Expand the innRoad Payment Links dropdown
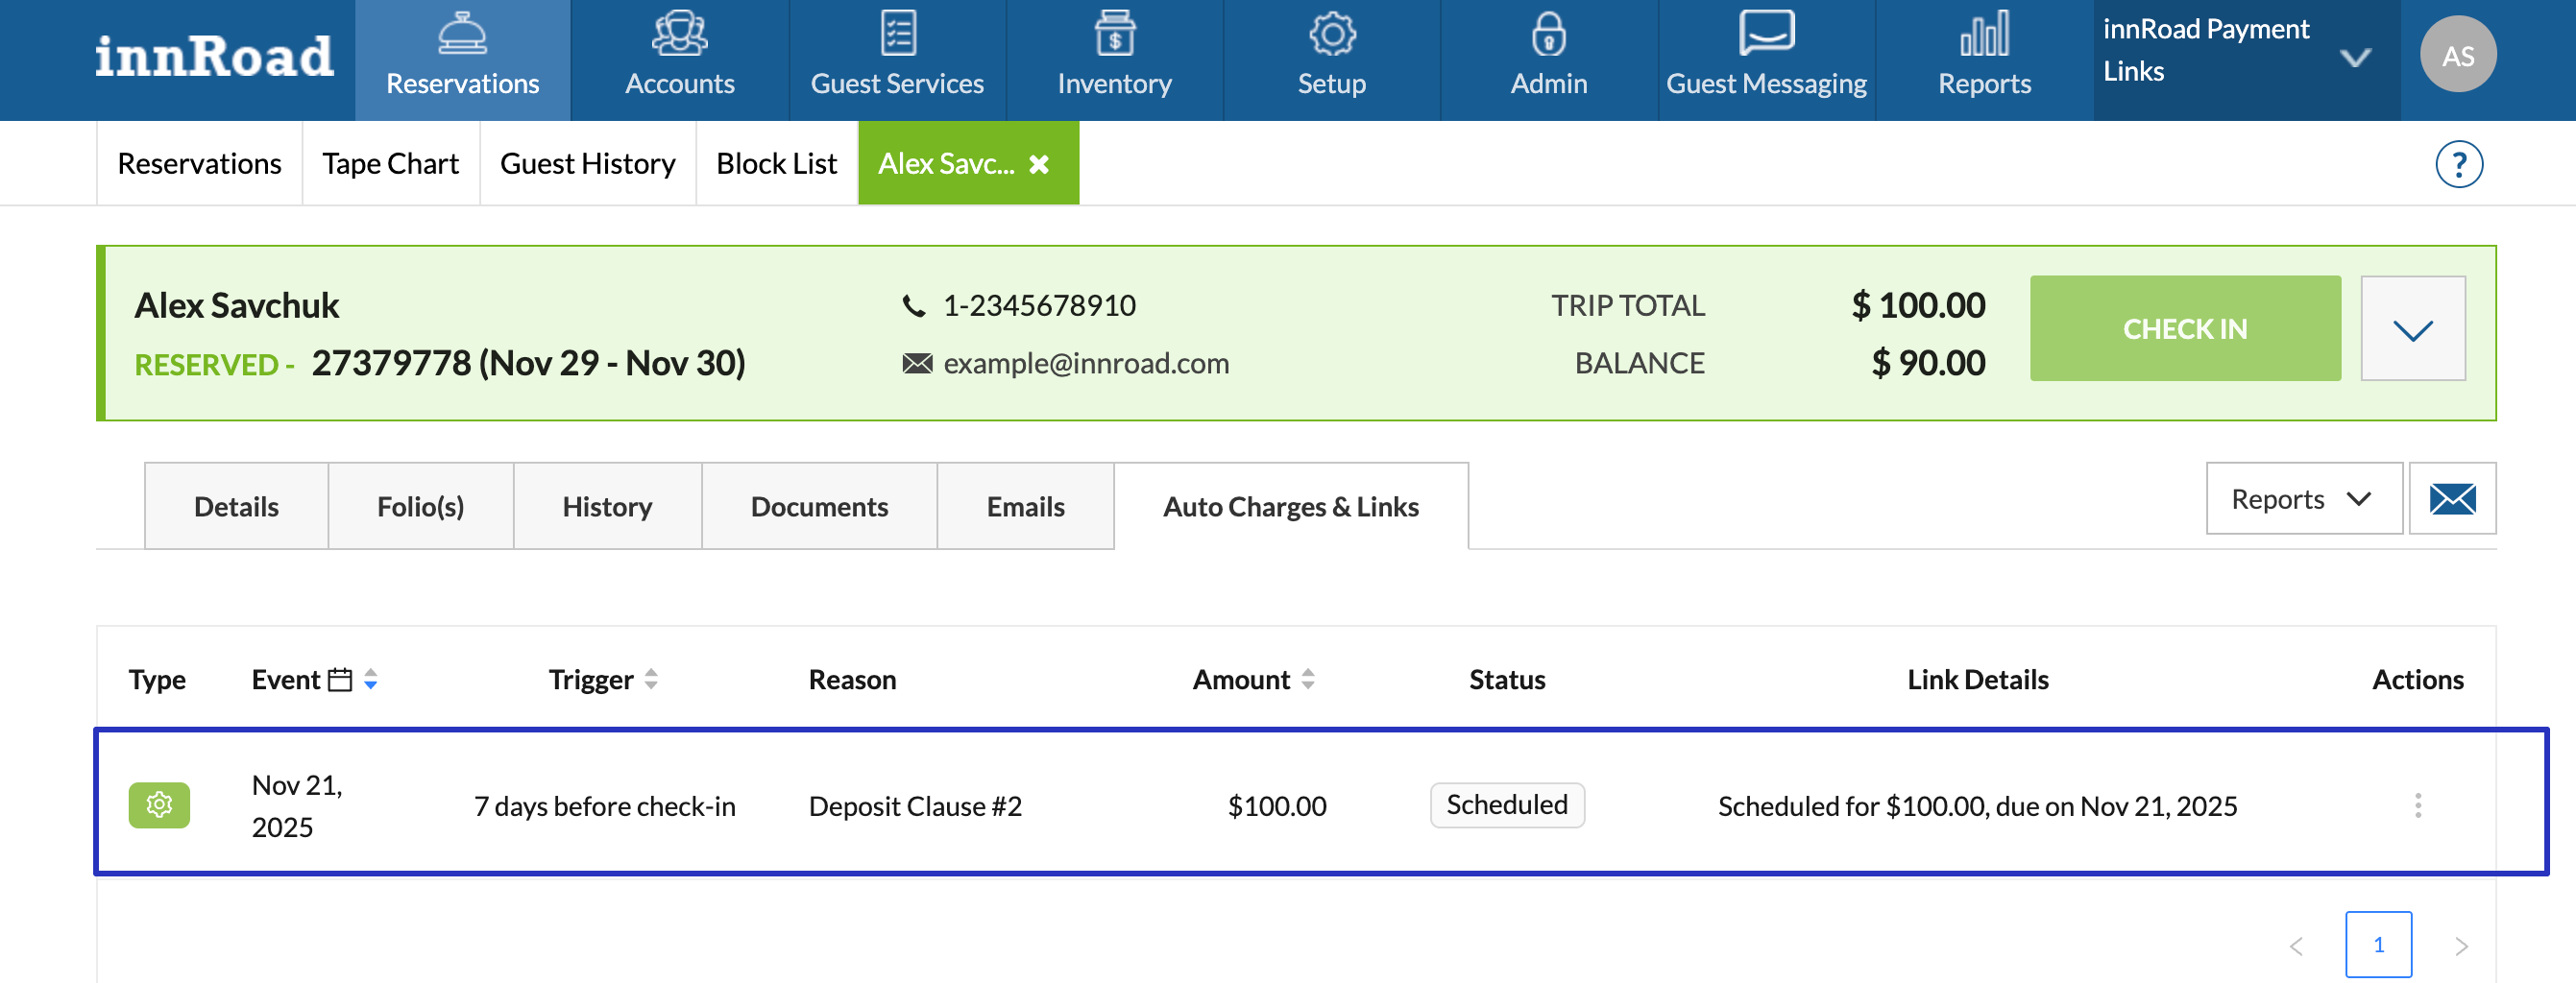2576x983 pixels. coord(2355,58)
